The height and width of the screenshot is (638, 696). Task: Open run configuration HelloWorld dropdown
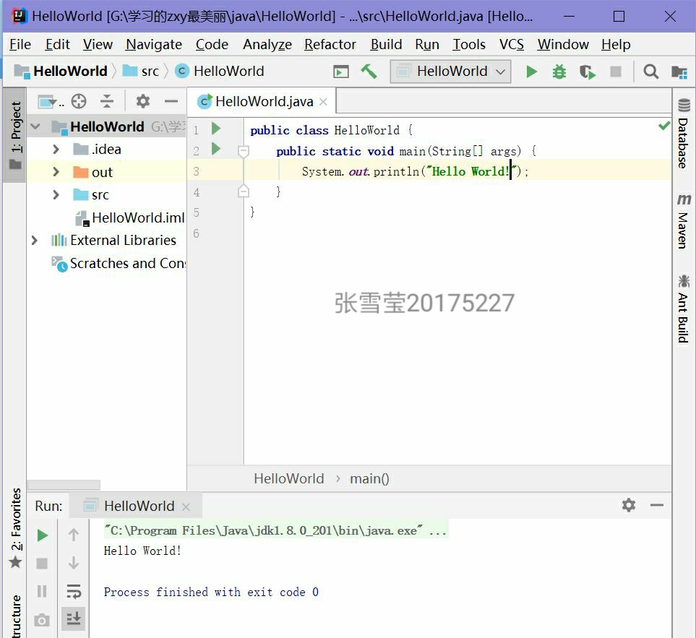[450, 72]
